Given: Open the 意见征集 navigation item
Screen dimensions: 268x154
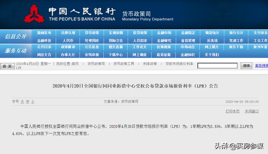Looking at the screenshot, I should [164, 55].
